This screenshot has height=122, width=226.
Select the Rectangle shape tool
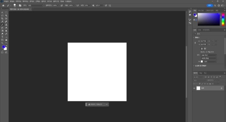pyautogui.click(x=2, y=40)
